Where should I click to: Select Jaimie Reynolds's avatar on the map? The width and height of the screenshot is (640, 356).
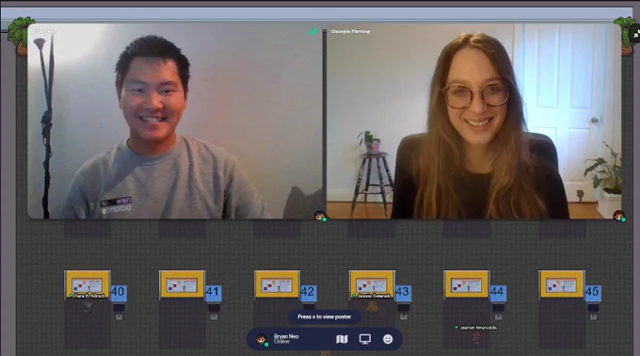click(477, 338)
